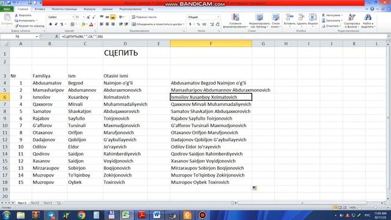This screenshot has height=220, width=391.
Task: Open Word from the taskbar
Action: pyautogui.click(x=157, y=215)
